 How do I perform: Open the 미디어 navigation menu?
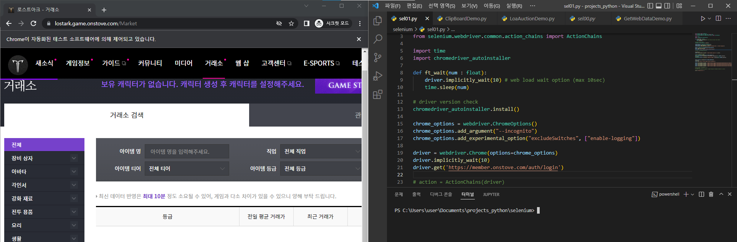183,63
